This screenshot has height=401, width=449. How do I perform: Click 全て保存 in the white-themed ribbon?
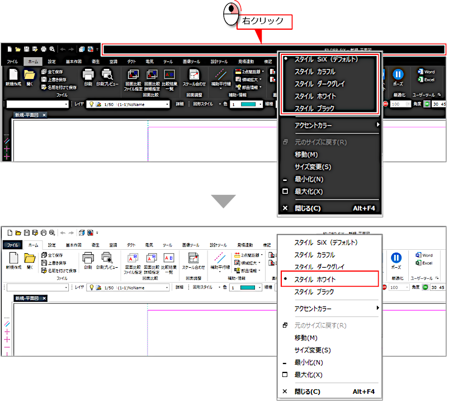click(x=55, y=255)
